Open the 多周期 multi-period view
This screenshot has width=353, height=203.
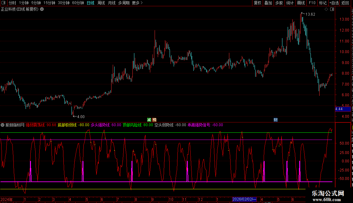(x=124, y=3)
